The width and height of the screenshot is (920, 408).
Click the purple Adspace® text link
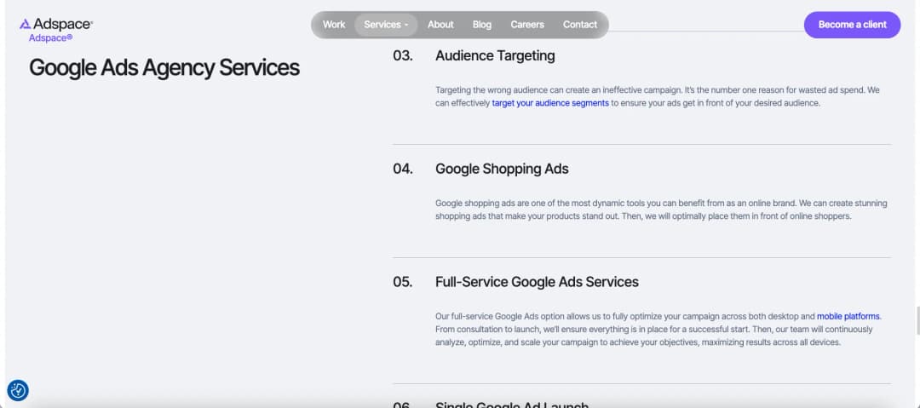tap(50, 37)
